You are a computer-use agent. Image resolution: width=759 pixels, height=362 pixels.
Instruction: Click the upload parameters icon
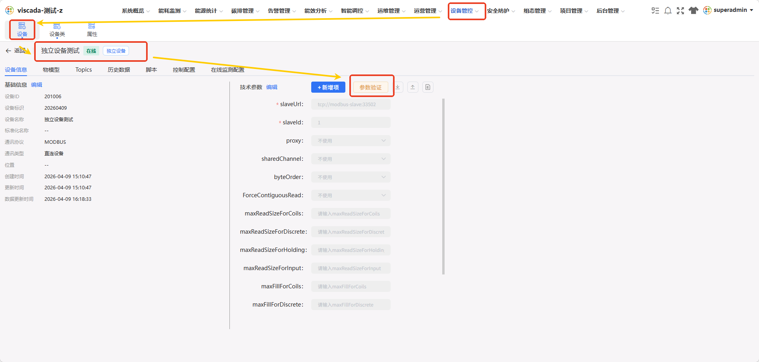coord(413,87)
